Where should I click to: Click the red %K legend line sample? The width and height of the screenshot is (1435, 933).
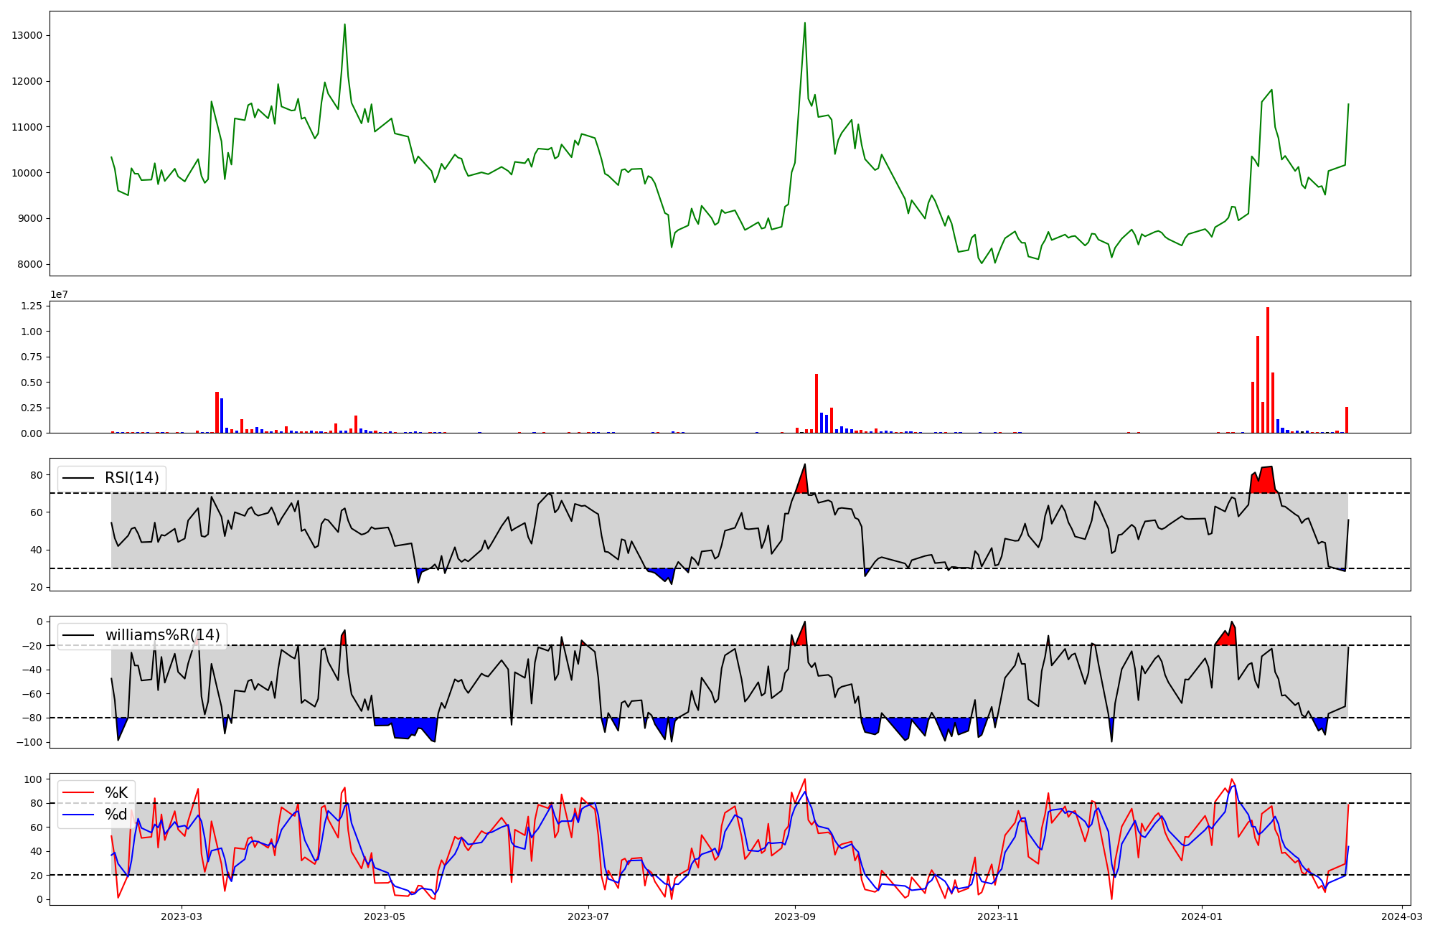tap(78, 793)
